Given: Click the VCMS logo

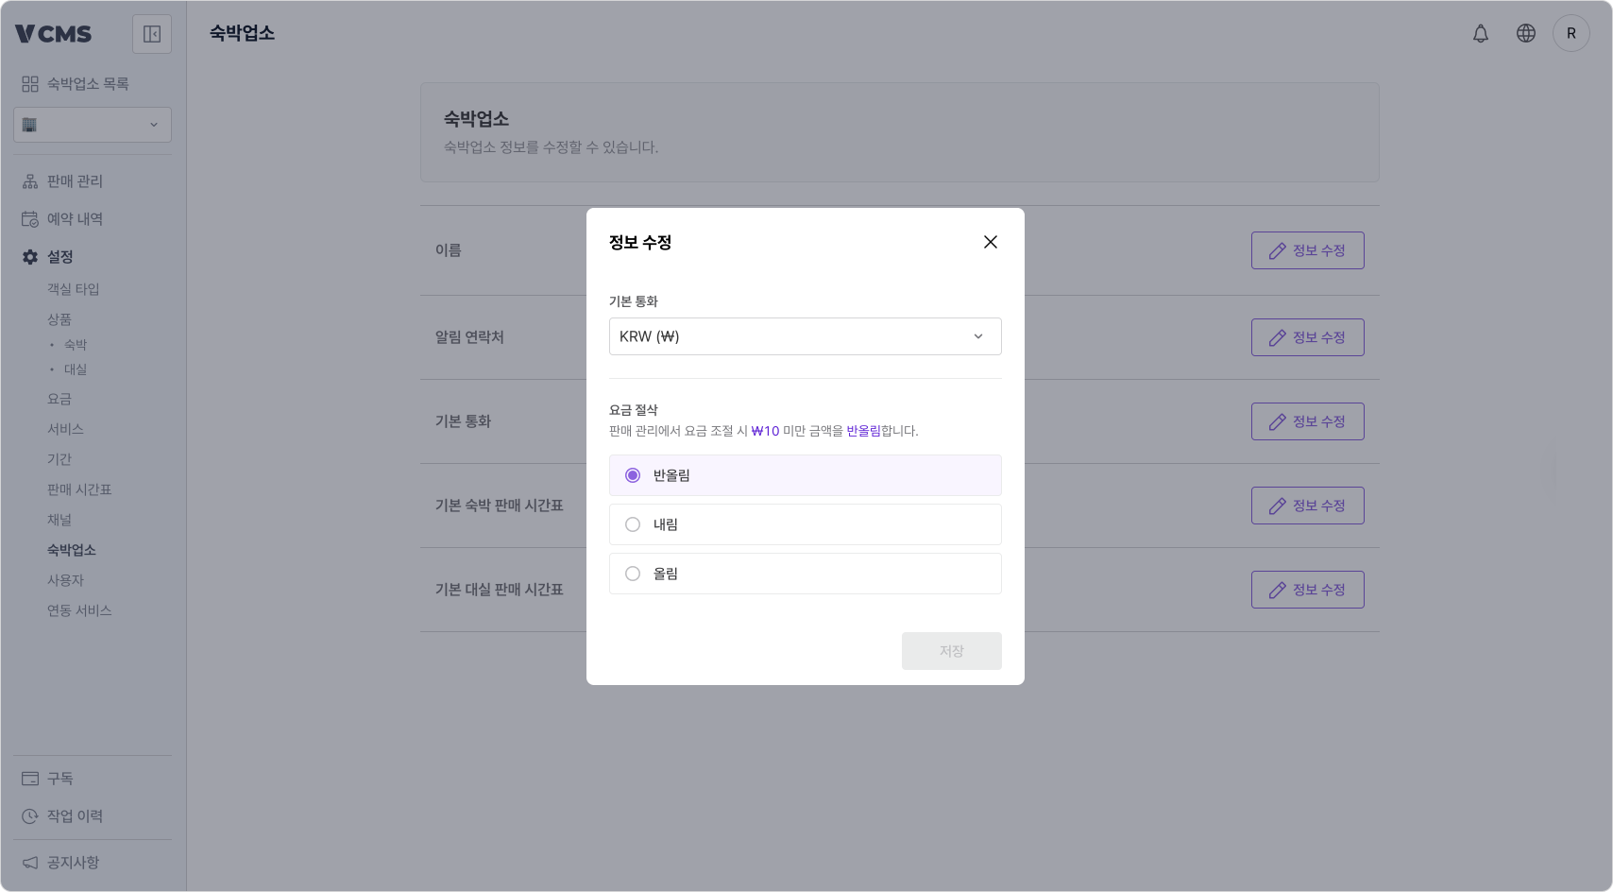Looking at the screenshot, I should click(55, 33).
